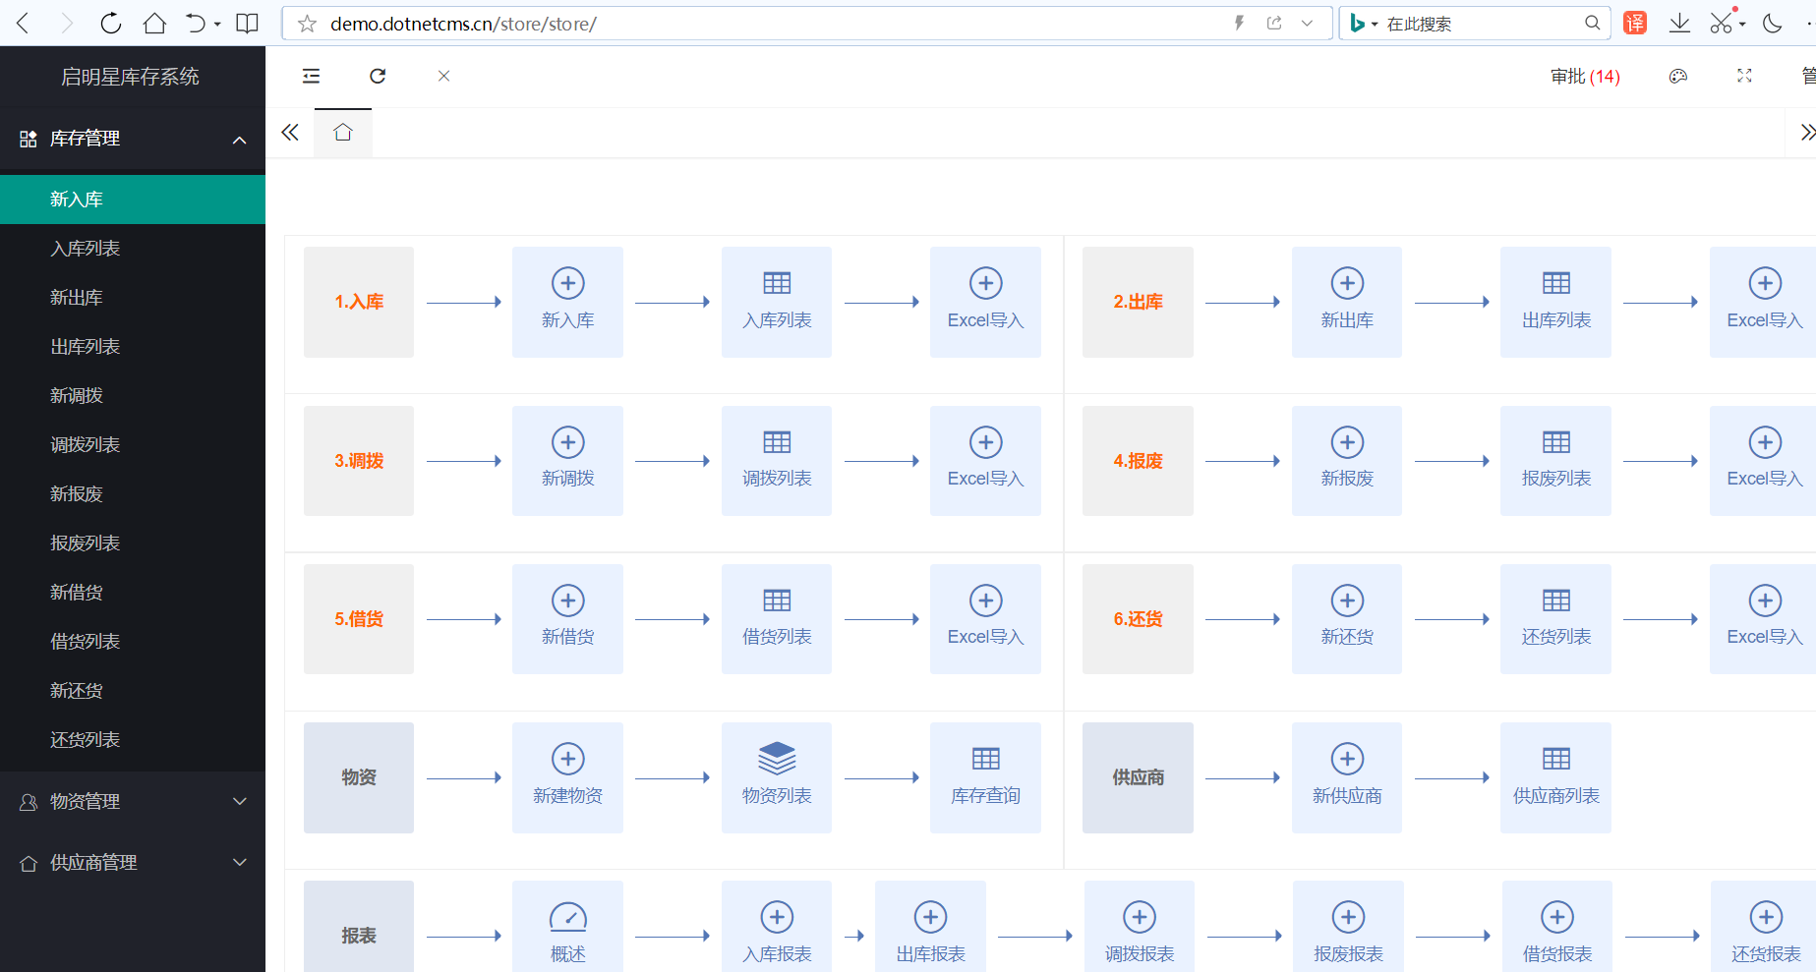Image resolution: width=1816 pixels, height=972 pixels.
Task: Open the browser downloads icon
Action: coord(1680,24)
